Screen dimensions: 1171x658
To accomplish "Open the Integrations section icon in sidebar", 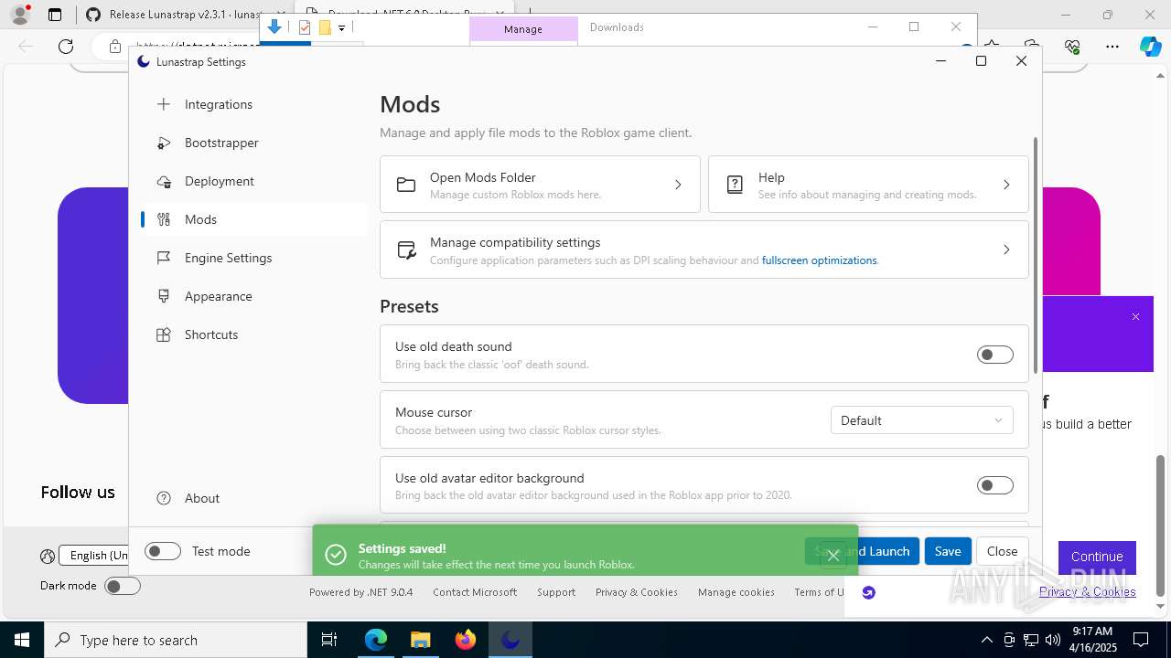I will pos(164,104).
